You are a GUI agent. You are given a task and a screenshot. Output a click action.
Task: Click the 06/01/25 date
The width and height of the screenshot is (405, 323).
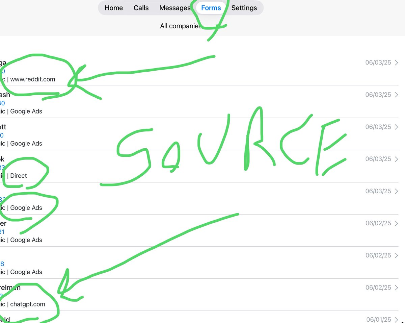(379, 320)
